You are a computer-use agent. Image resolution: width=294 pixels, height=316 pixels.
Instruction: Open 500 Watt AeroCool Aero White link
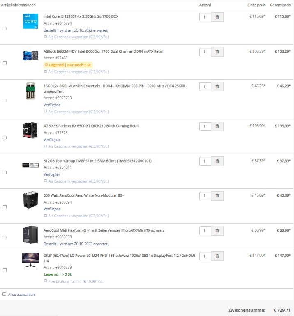[x=84, y=195]
